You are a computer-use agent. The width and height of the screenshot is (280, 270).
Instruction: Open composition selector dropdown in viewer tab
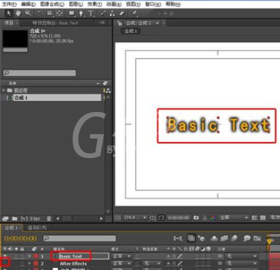(158, 23)
